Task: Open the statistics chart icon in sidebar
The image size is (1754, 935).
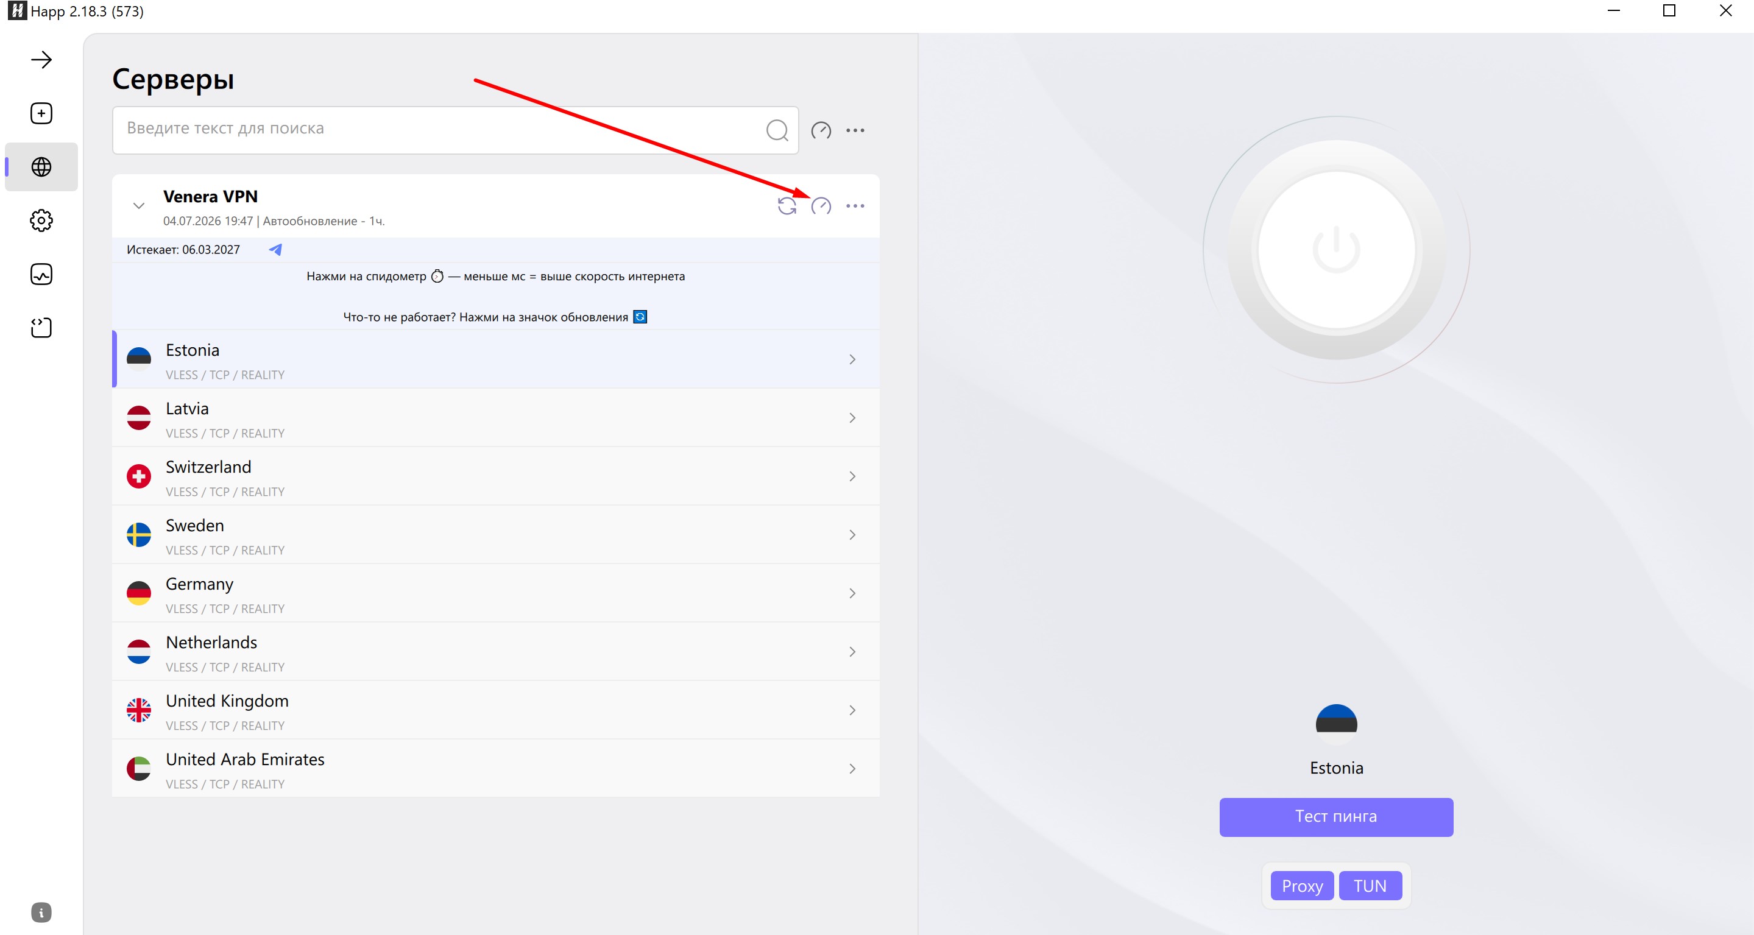Action: [41, 273]
